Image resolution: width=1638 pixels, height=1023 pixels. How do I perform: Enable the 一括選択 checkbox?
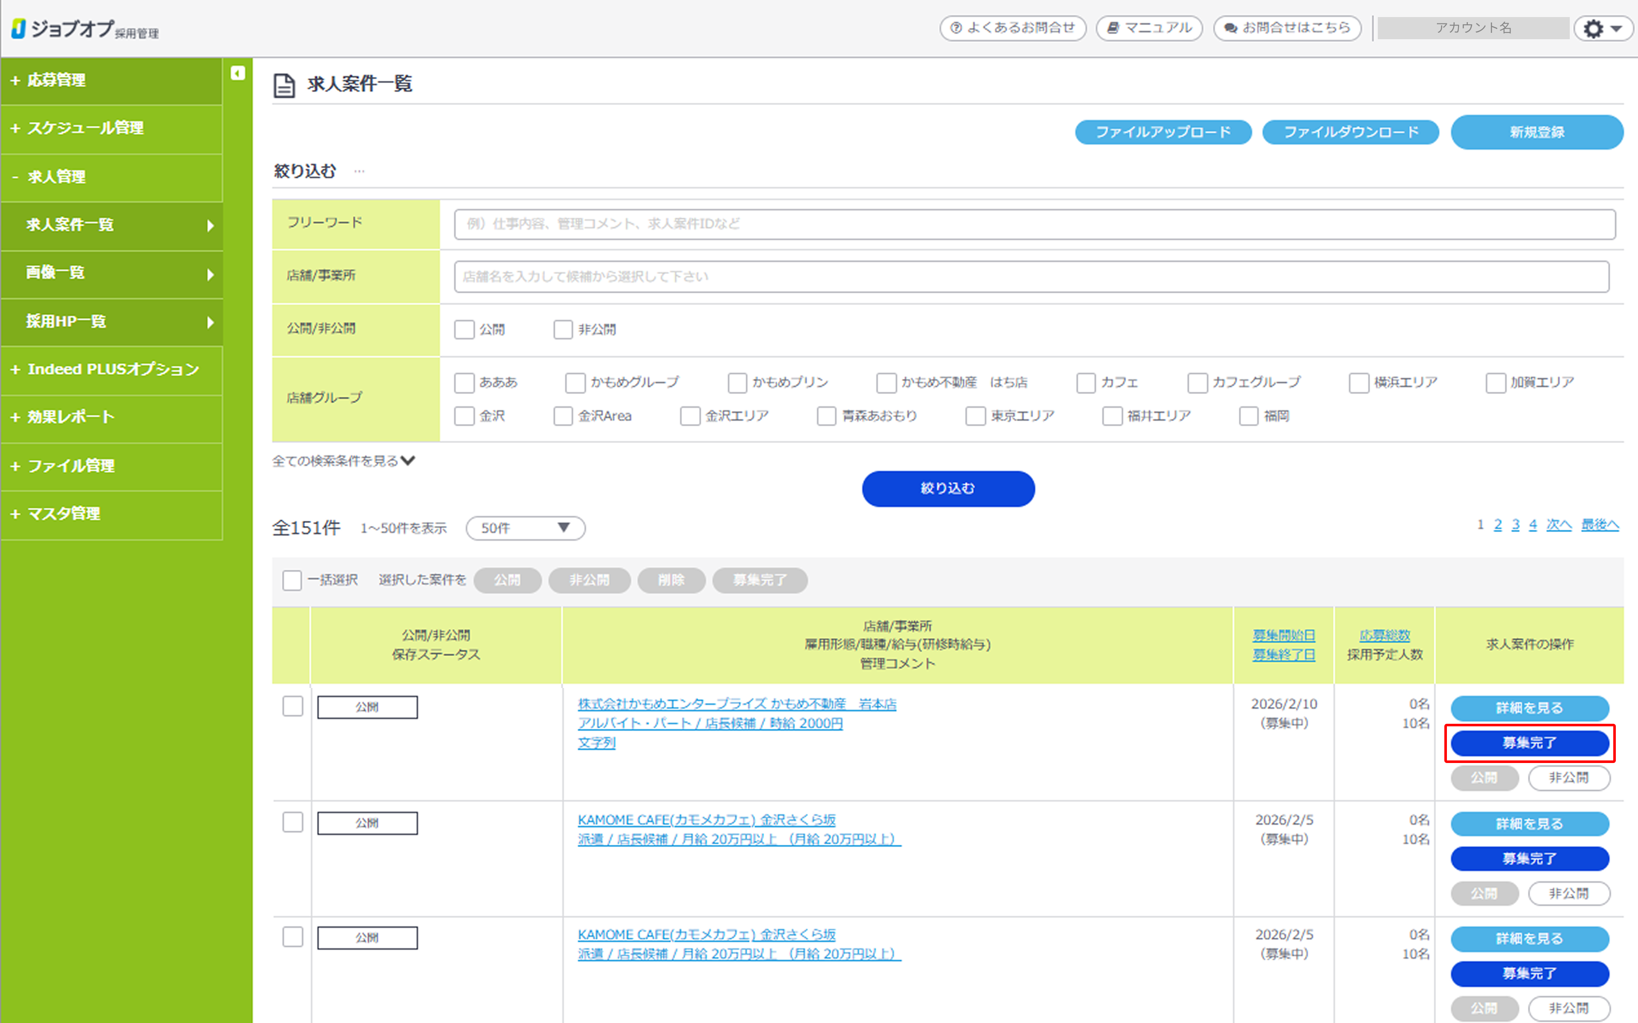point(292,581)
